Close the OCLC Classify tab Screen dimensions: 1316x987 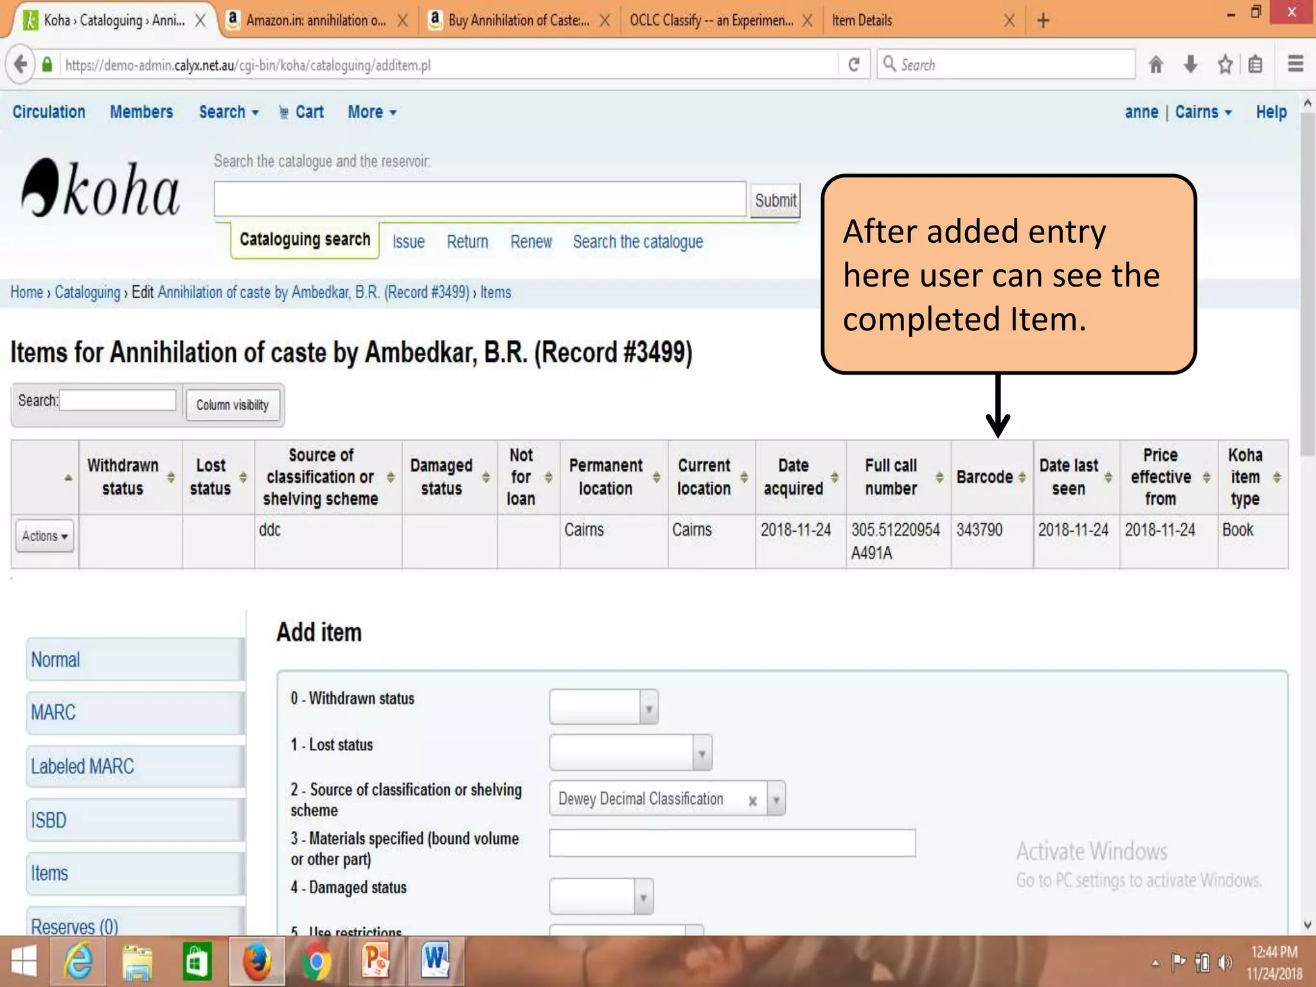click(808, 21)
